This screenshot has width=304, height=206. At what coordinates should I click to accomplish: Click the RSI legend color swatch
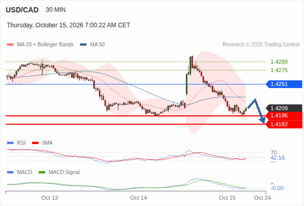coord(10,143)
